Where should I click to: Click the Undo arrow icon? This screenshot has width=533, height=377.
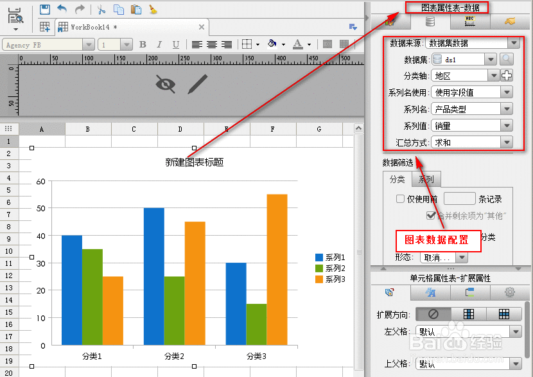click(61, 9)
